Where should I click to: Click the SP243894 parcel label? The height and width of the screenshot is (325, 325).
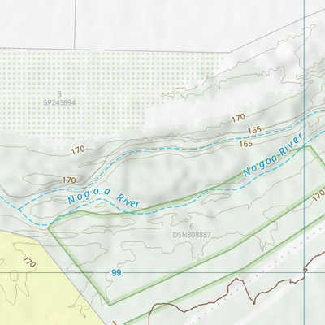click(x=59, y=103)
